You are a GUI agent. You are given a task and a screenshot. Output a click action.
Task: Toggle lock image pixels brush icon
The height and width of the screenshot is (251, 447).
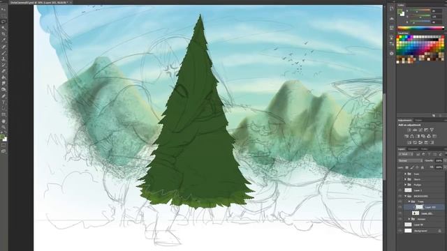(x=412, y=167)
